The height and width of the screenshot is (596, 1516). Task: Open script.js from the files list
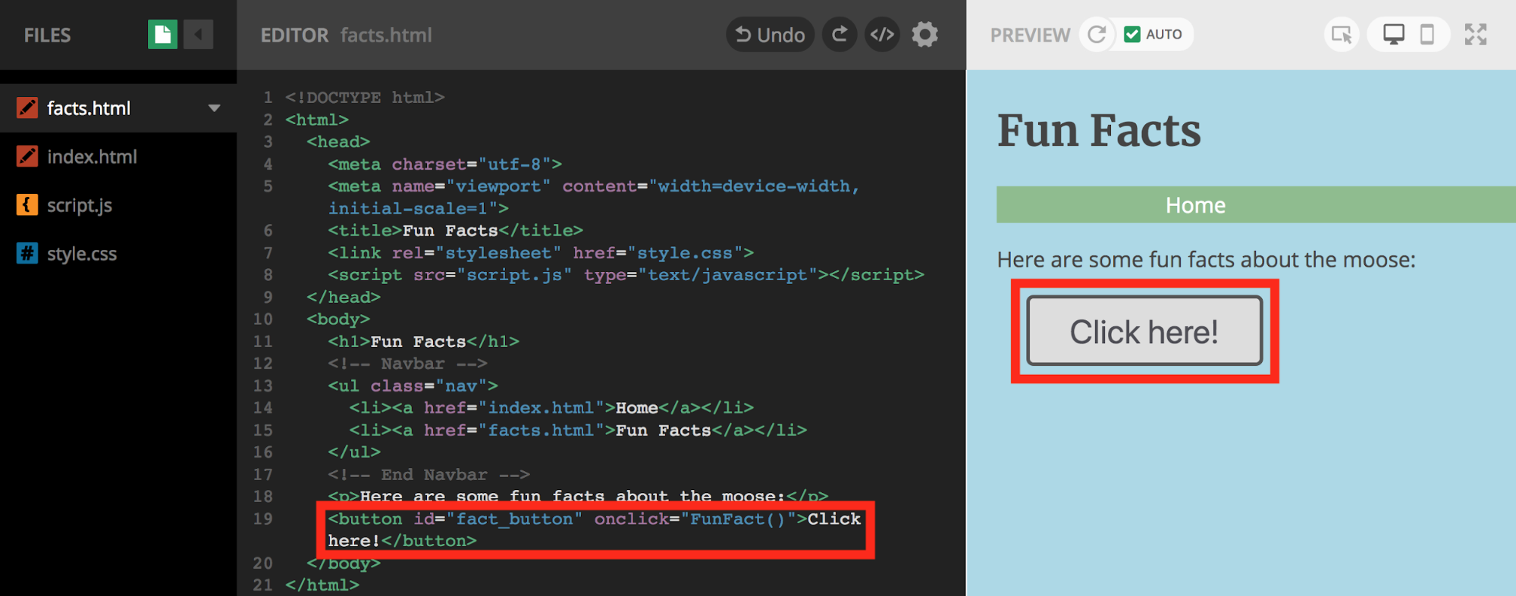(80, 205)
